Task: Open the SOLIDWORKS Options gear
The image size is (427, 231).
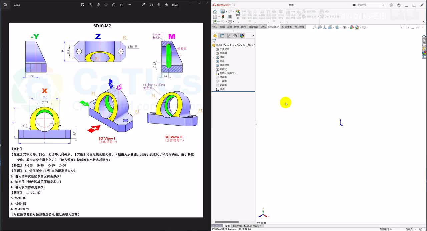Action: [x=230, y=22]
